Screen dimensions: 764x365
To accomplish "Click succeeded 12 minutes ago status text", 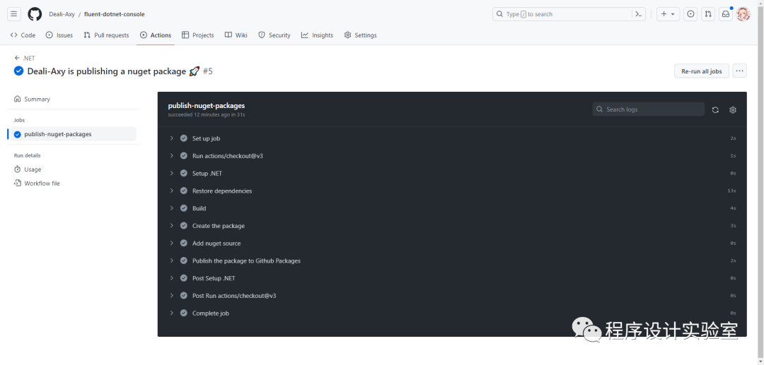I will point(206,115).
